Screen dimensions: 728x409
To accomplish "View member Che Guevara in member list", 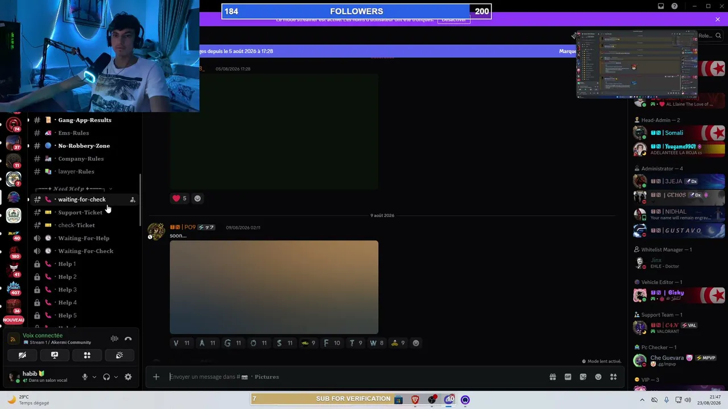I will tap(679, 361).
